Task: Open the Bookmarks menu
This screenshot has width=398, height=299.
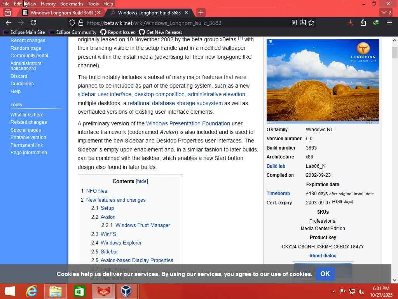Action: pyautogui.click(x=72, y=4)
